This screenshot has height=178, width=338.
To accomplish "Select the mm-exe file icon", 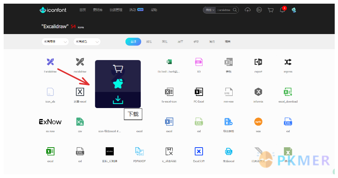I will point(229,92).
